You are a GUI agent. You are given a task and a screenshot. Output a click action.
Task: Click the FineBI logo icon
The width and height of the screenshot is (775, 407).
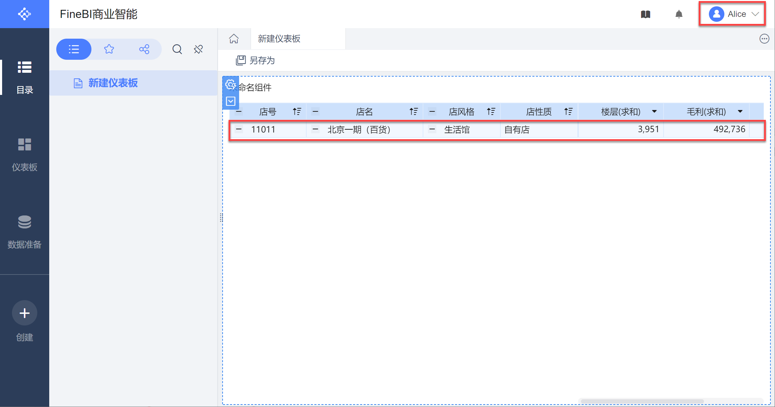click(x=24, y=14)
